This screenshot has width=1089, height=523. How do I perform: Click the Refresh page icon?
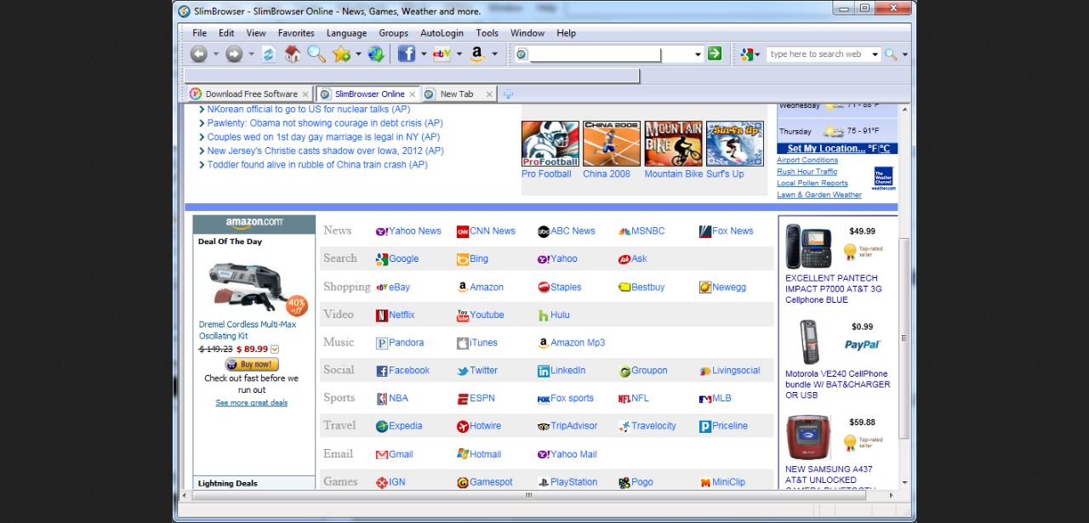[269, 54]
